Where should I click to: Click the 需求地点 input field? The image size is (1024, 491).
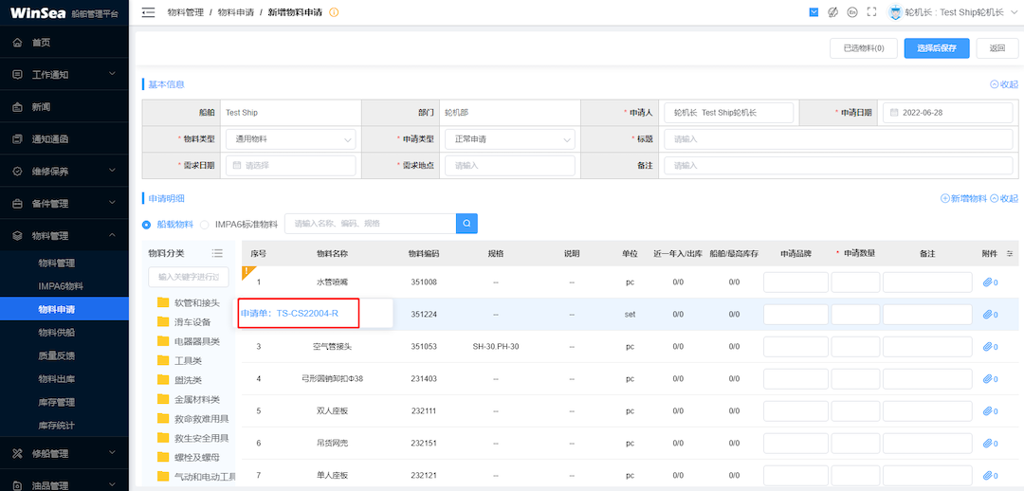(x=510, y=166)
